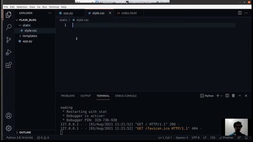
Task: Maximize the panel with up chevron
Action: (x=240, y=95)
